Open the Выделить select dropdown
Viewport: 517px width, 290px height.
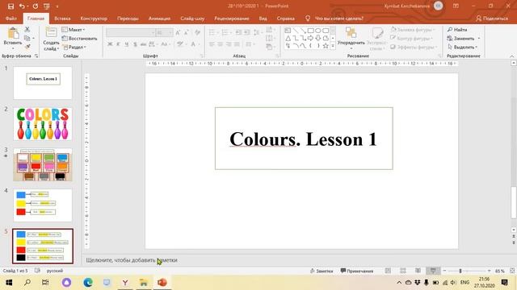pos(462,47)
